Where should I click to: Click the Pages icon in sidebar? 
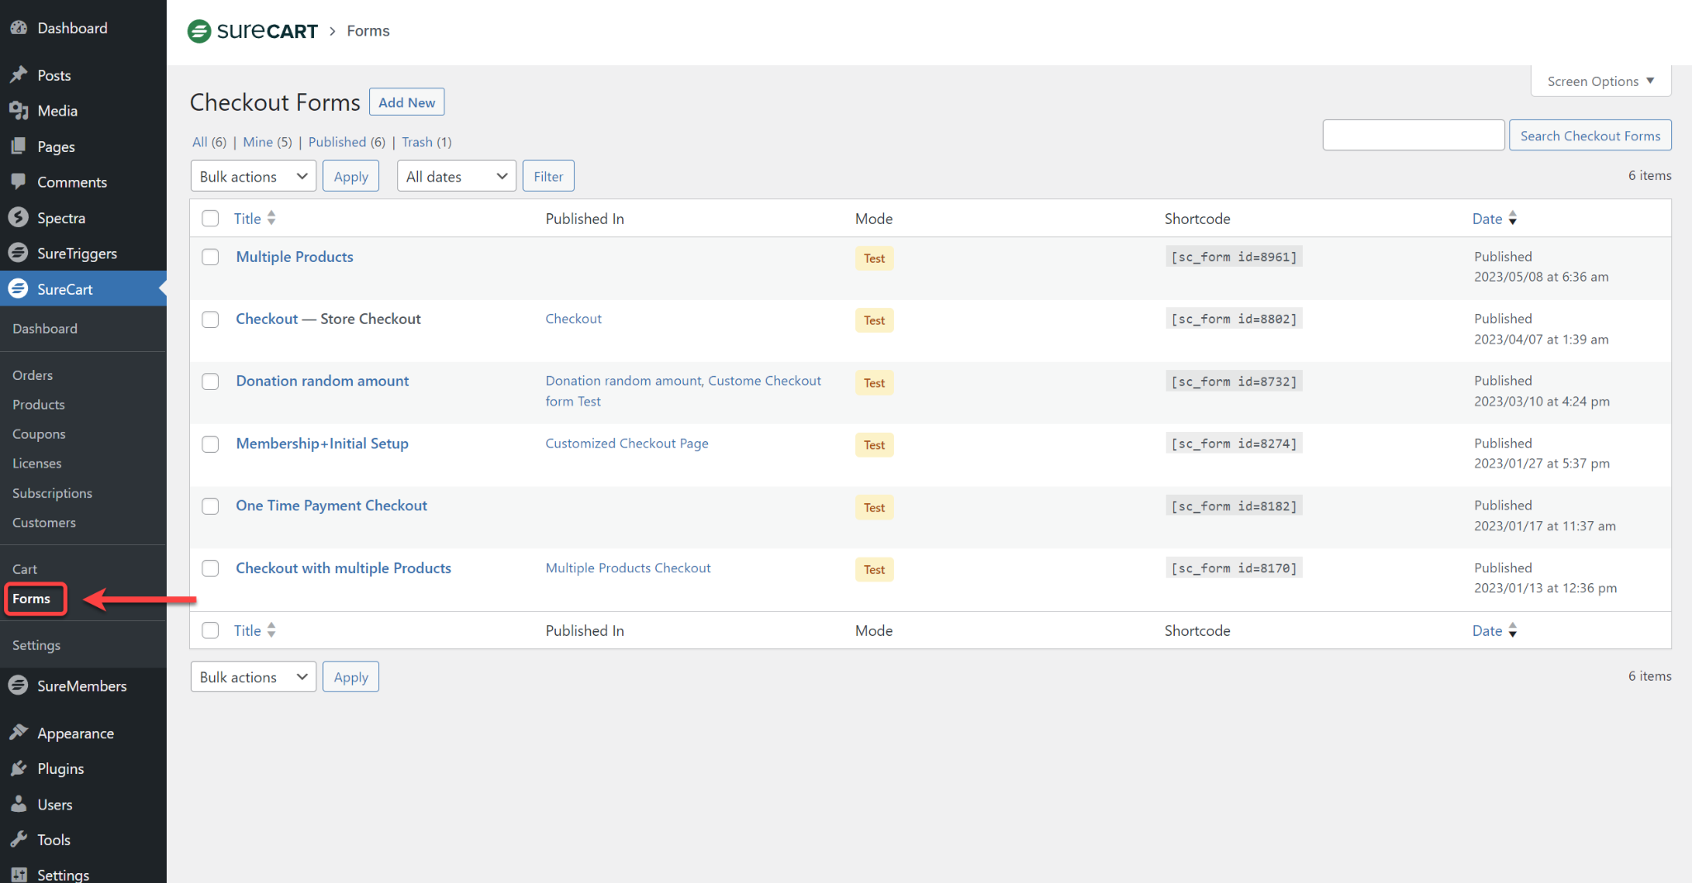(x=18, y=146)
